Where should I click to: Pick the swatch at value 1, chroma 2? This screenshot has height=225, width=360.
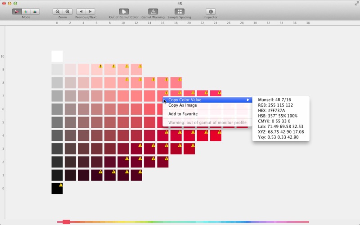pyautogui.click(x=70, y=175)
